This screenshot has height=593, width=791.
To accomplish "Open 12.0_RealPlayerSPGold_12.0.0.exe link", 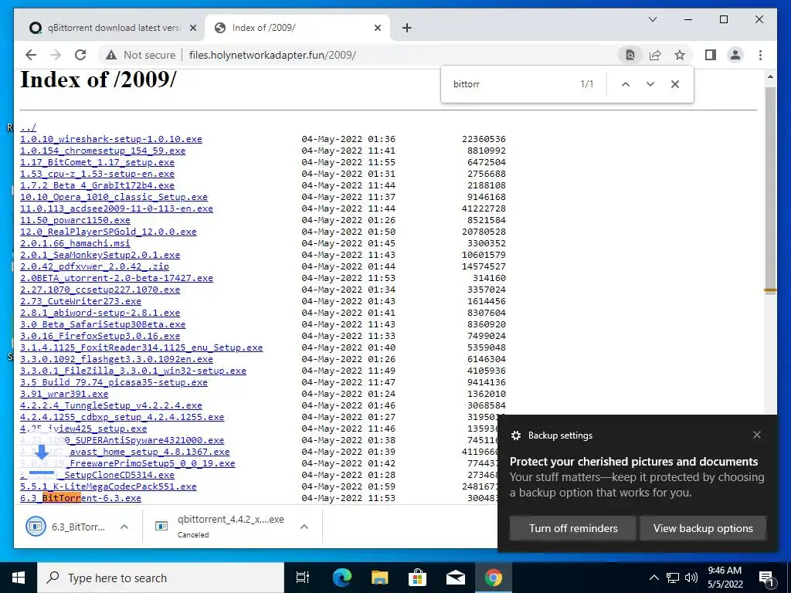I will 108,232.
